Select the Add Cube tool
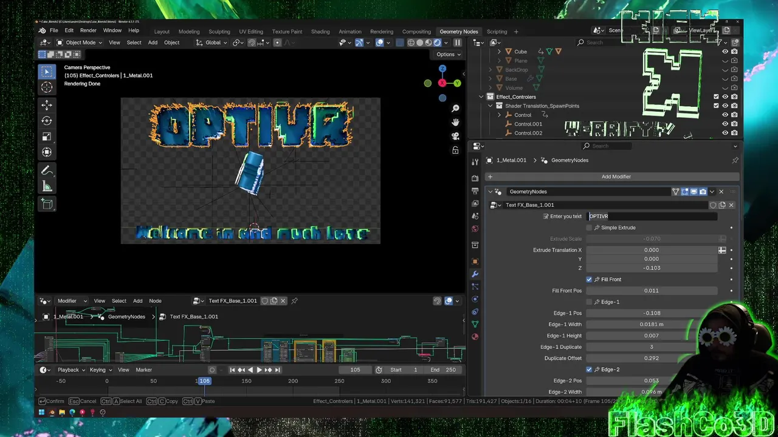The height and width of the screenshot is (437, 778). pyautogui.click(x=47, y=204)
